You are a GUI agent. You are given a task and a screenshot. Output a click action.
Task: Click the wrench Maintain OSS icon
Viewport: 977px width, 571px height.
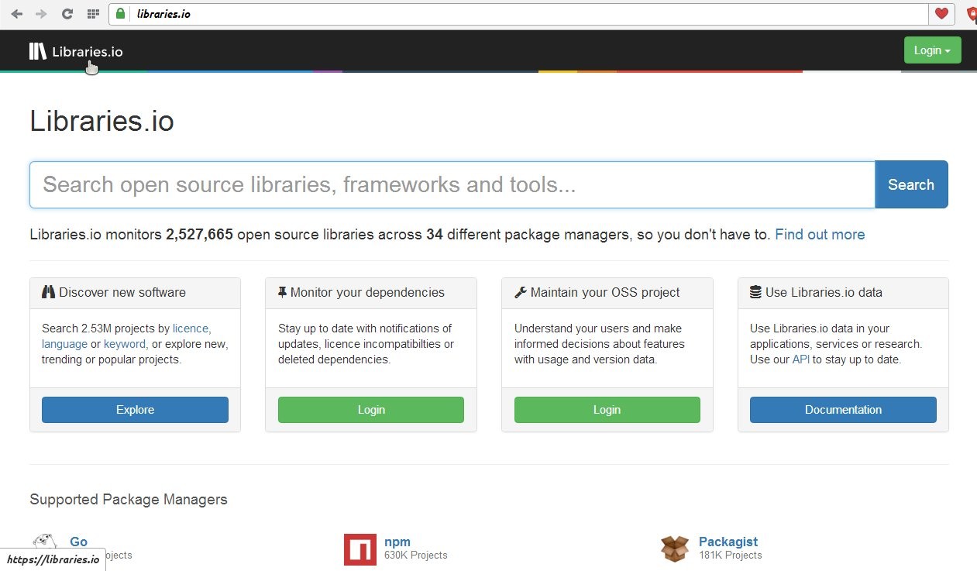click(521, 292)
